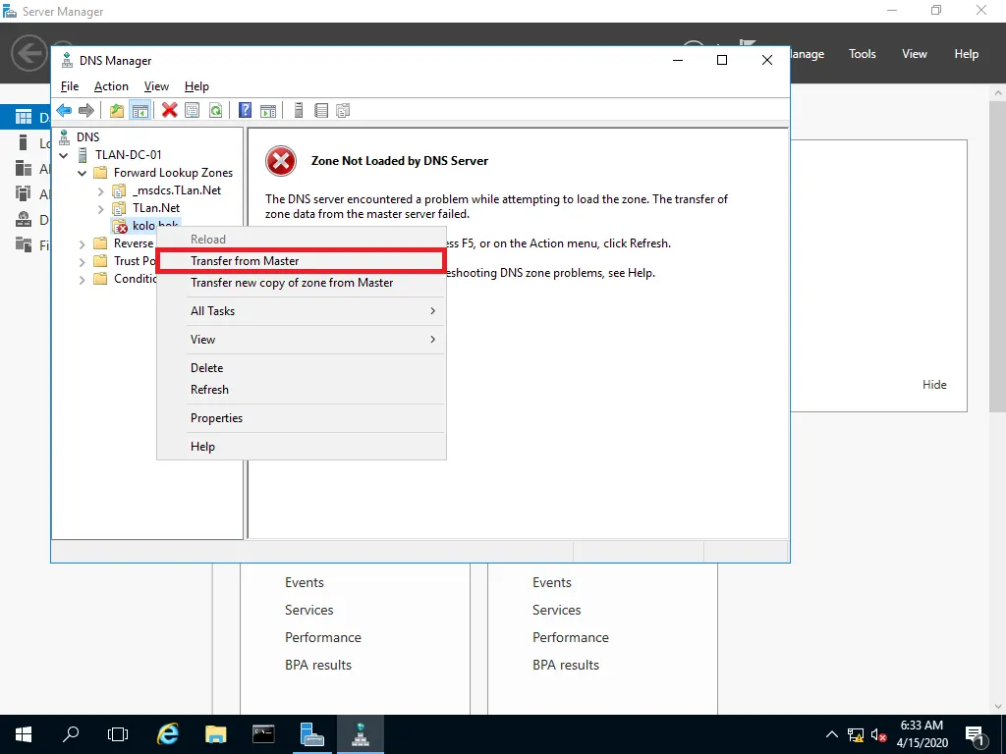Screen dimensions: 1006x754
Task: Open the blue question mark Help icon
Action: pyautogui.click(x=245, y=110)
